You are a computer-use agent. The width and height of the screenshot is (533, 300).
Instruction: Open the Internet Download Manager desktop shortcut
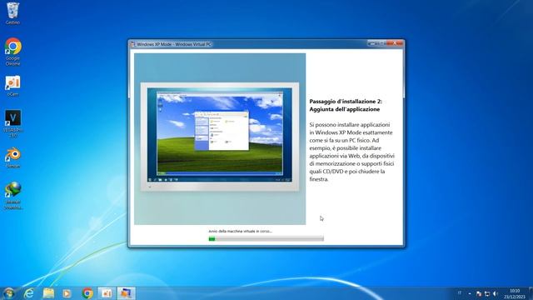13,196
